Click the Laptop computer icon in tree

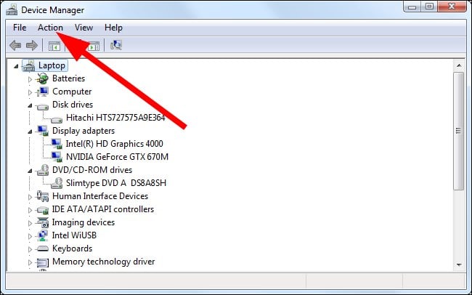(29, 65)
